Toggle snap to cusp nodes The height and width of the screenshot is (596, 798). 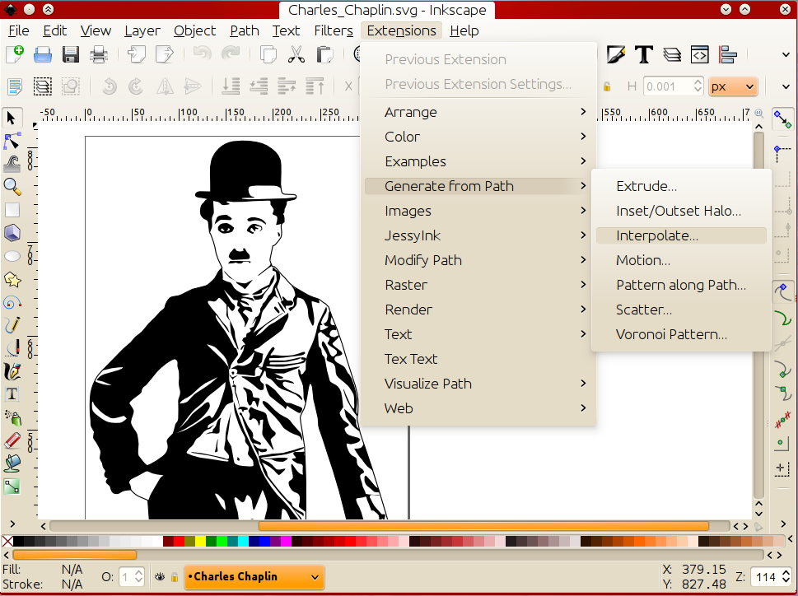point(782,369)
